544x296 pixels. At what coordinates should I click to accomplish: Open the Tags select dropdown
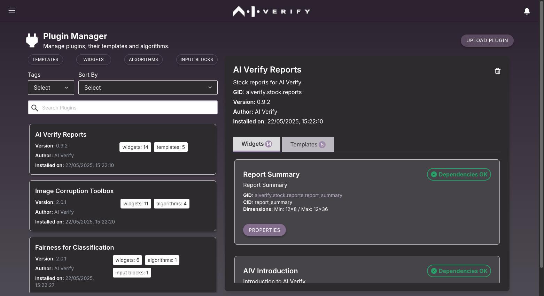51,88
